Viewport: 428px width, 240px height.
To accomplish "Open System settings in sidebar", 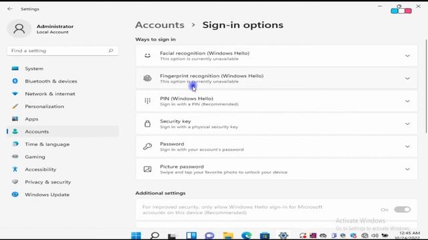I will tap(63, 69).
